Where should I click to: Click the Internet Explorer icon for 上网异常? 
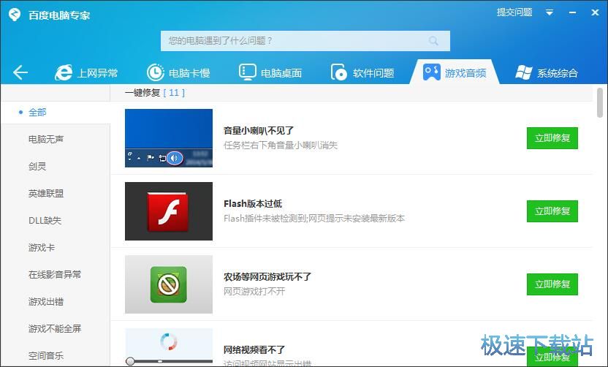point(64,72)
